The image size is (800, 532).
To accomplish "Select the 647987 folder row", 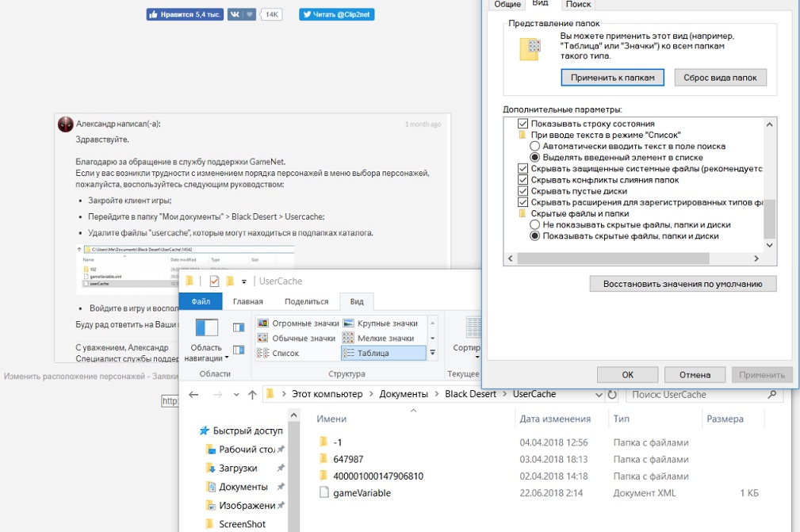I will click(538, 459).
